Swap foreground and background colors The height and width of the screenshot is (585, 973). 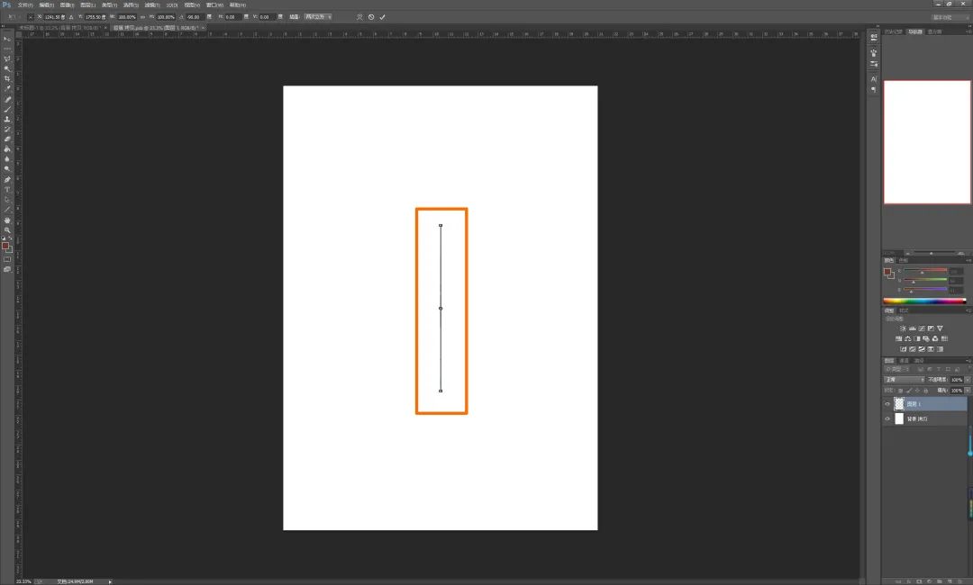pos(11,238)
